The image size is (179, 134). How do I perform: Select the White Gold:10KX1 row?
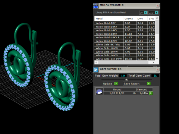[x=125, y=48]
